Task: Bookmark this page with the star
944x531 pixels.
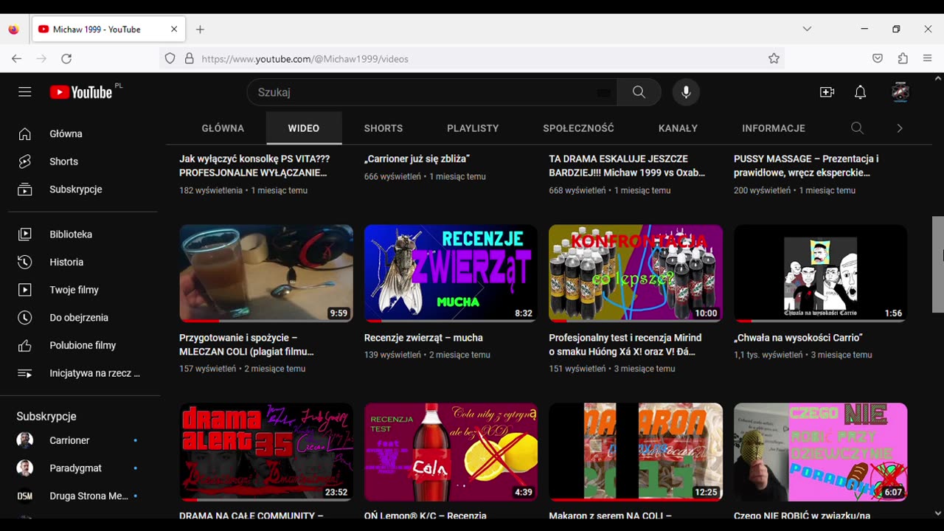Action: (x=774, y=58)
